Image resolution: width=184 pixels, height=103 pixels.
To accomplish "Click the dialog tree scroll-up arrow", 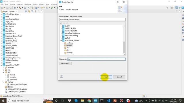I will pos(124,26).
